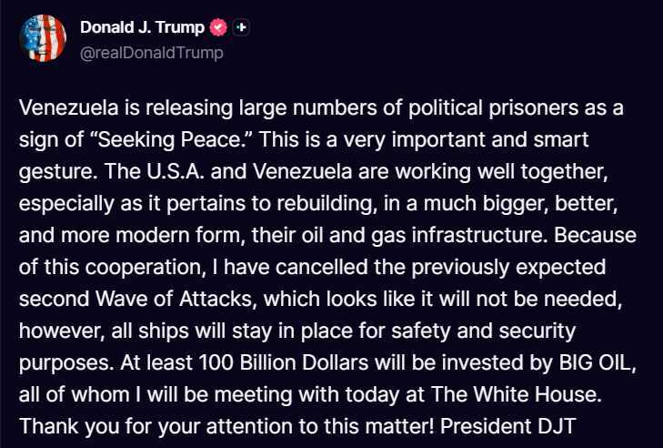Click the plus icon beside verified badge
Image resolution: width=663 pixels, height=448 pixels.
[x=240, y=28]
